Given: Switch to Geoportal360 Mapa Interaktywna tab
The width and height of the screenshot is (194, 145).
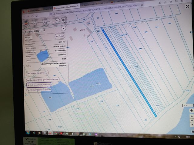Looking at the screenshot, I should click(66, 8).
